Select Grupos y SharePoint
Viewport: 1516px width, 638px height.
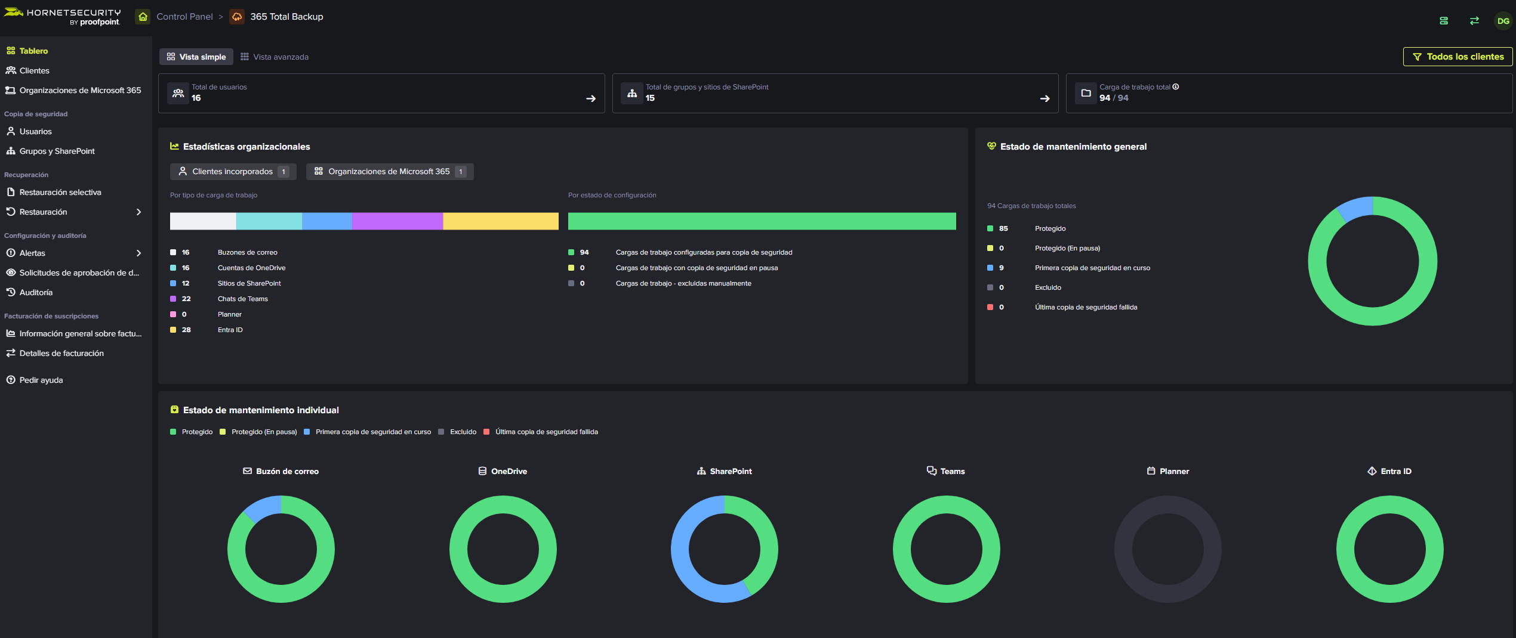click(56, 151)
